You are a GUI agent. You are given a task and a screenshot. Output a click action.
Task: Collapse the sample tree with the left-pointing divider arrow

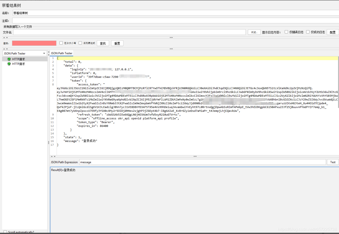[x=49, y=52]
